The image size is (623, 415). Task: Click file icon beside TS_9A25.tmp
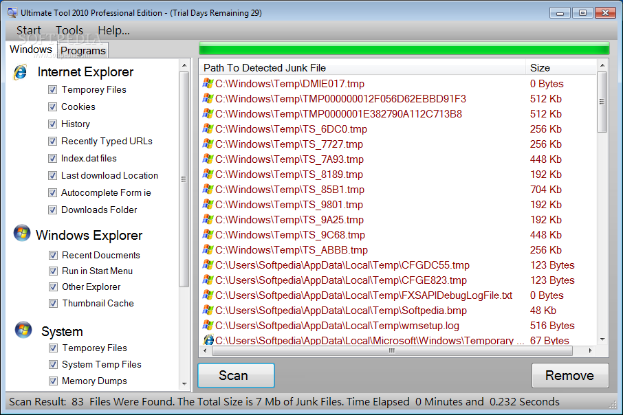point(208,219)
